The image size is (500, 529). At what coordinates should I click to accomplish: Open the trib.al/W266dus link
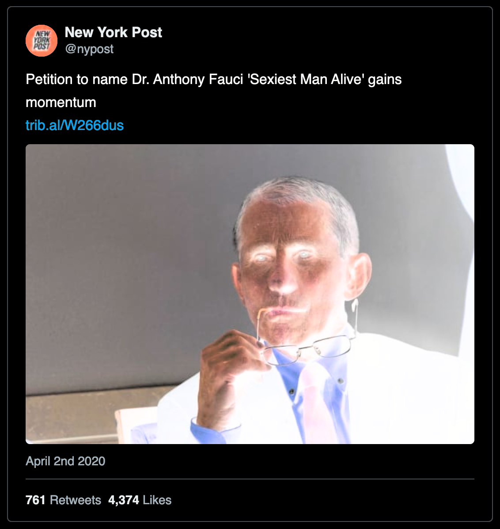tap(75, 125)
